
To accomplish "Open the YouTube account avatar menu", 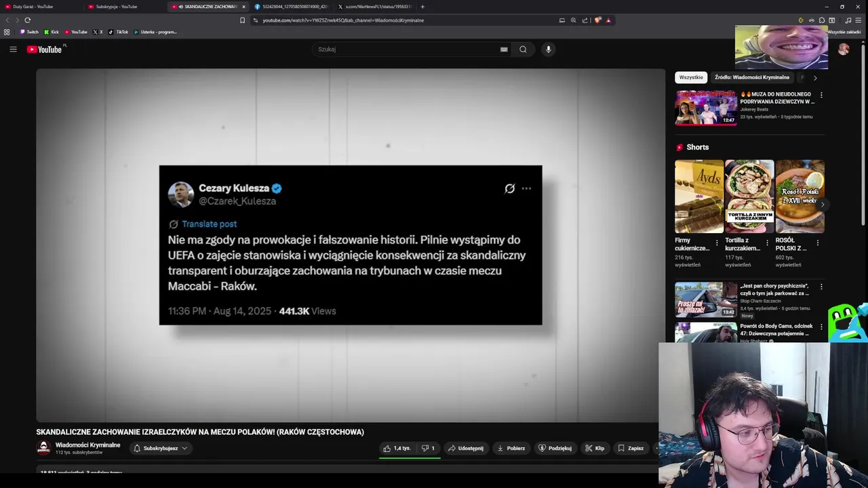I will (x=844, y=49).
